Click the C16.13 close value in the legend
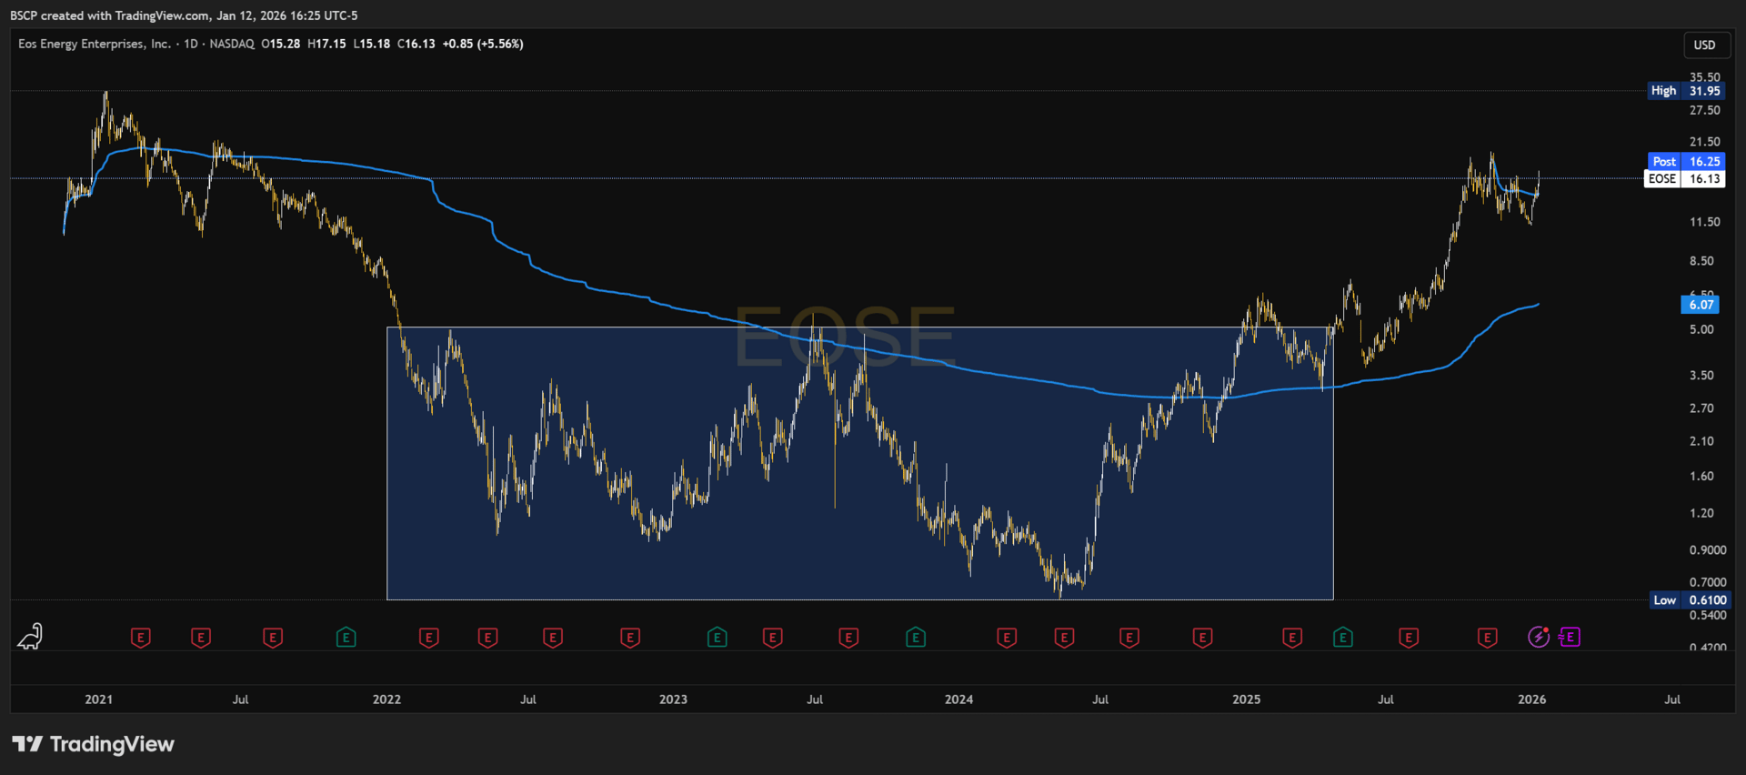 click(x=416, y=44)
